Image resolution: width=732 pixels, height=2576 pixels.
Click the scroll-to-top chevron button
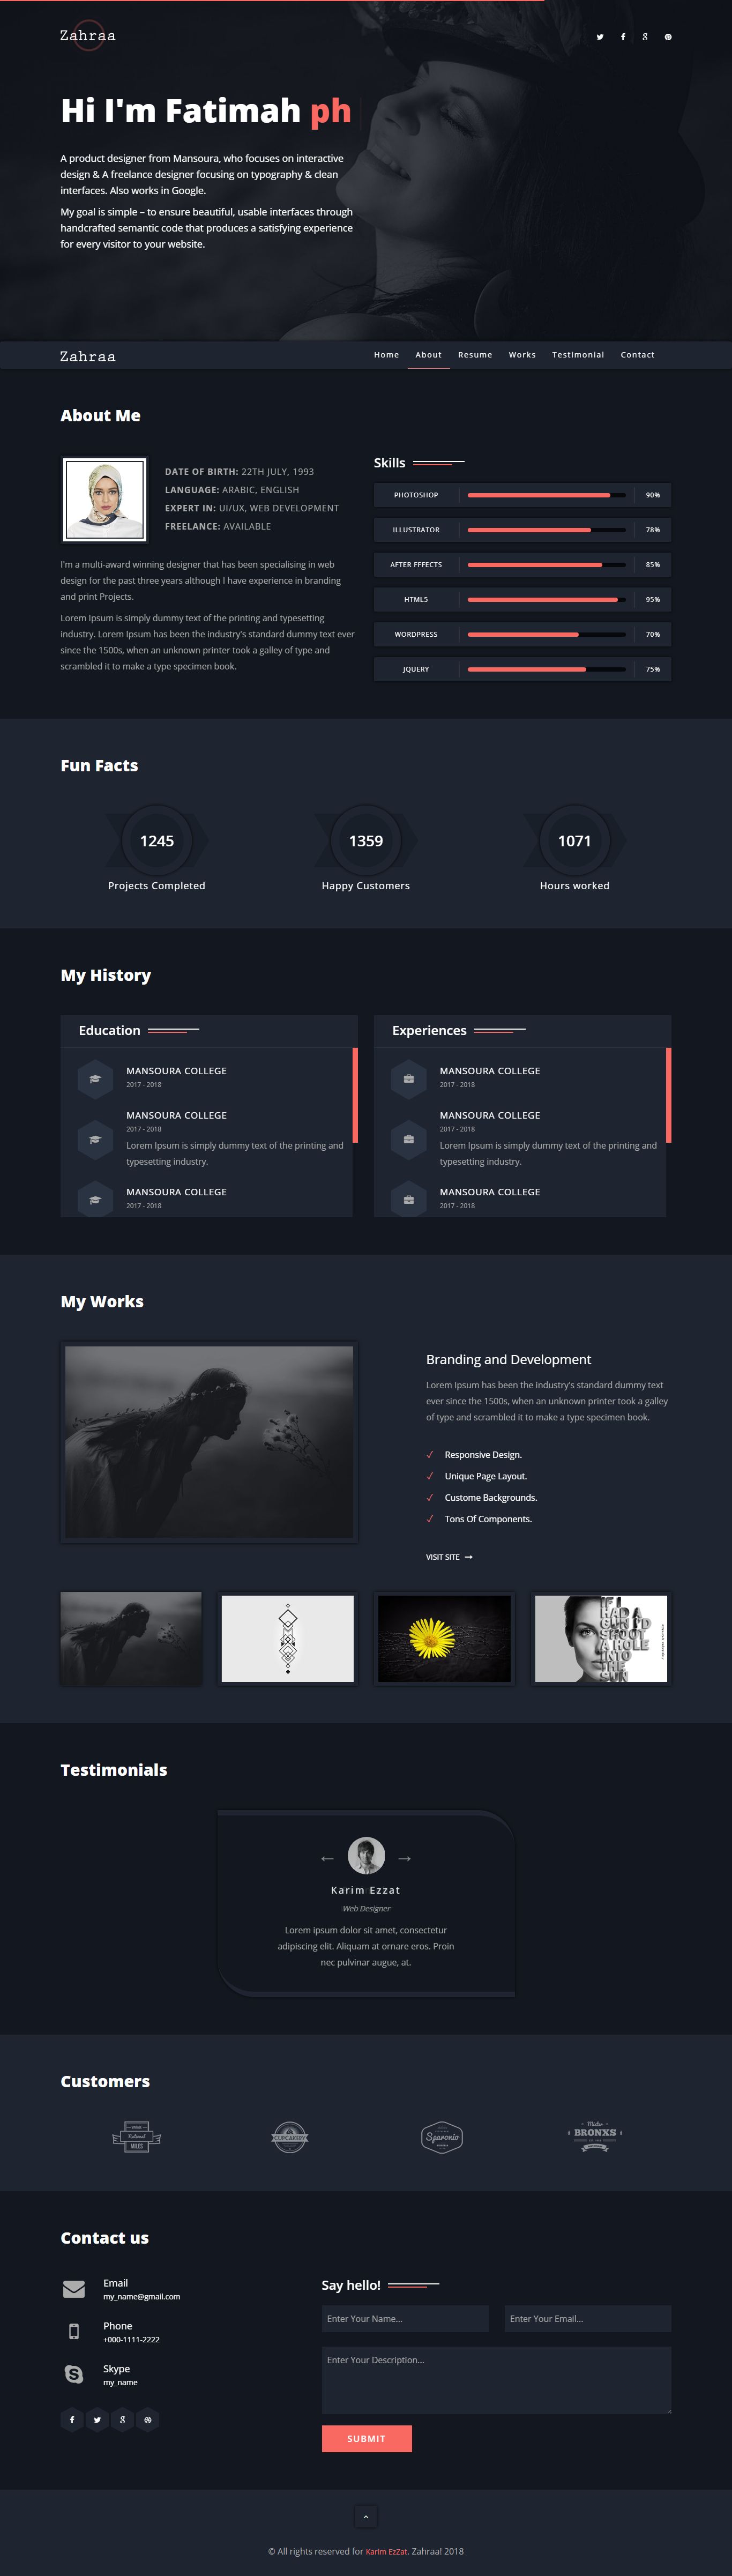366,2516
